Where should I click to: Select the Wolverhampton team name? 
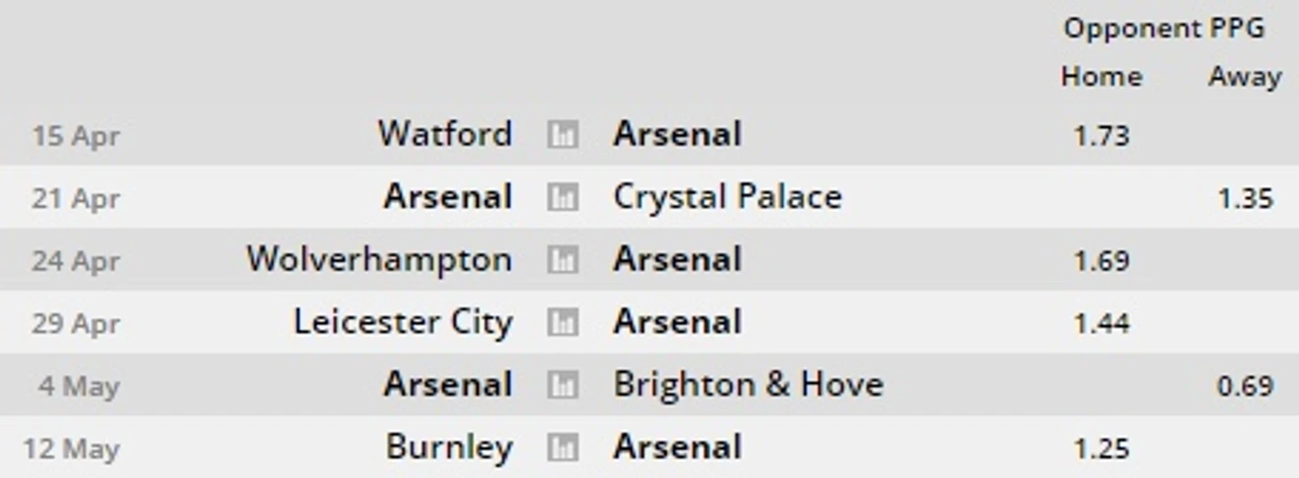[379, 260]
